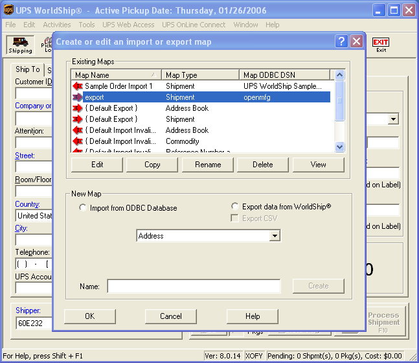The height and width of the screenshot is (363, 419).
Task: Click the Edit map button
Action: click(97, 165)
